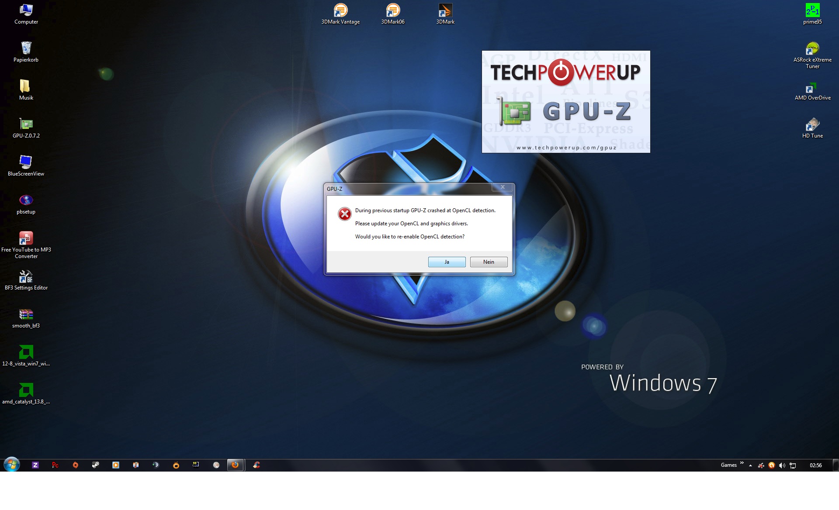Screen dimensions: 839x510
Task: Open AMD OverDrive shortcut
Action: (x=812, y=87)
